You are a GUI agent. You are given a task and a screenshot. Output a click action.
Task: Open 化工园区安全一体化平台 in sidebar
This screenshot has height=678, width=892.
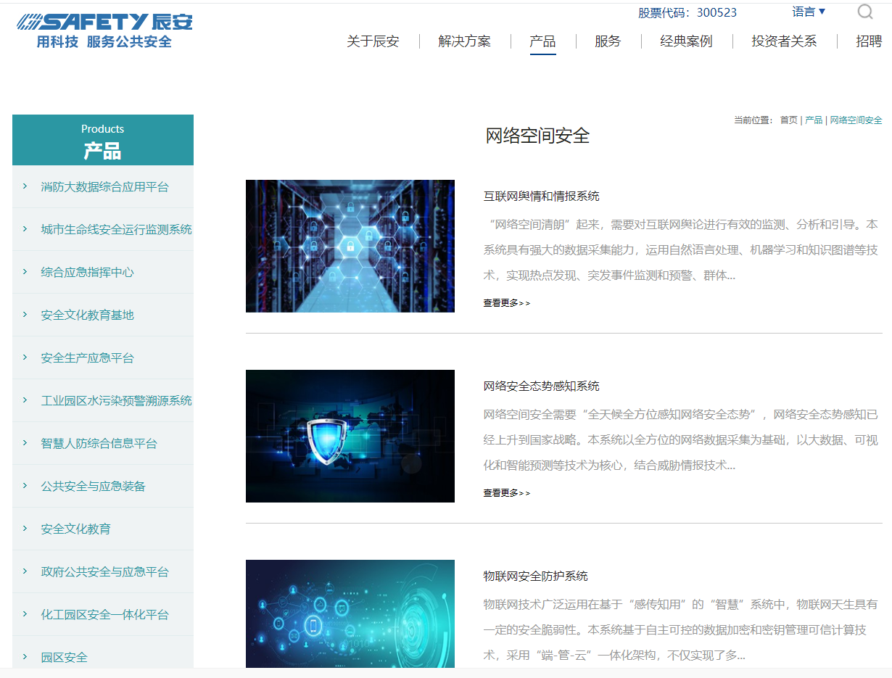(x=104, y=615)
